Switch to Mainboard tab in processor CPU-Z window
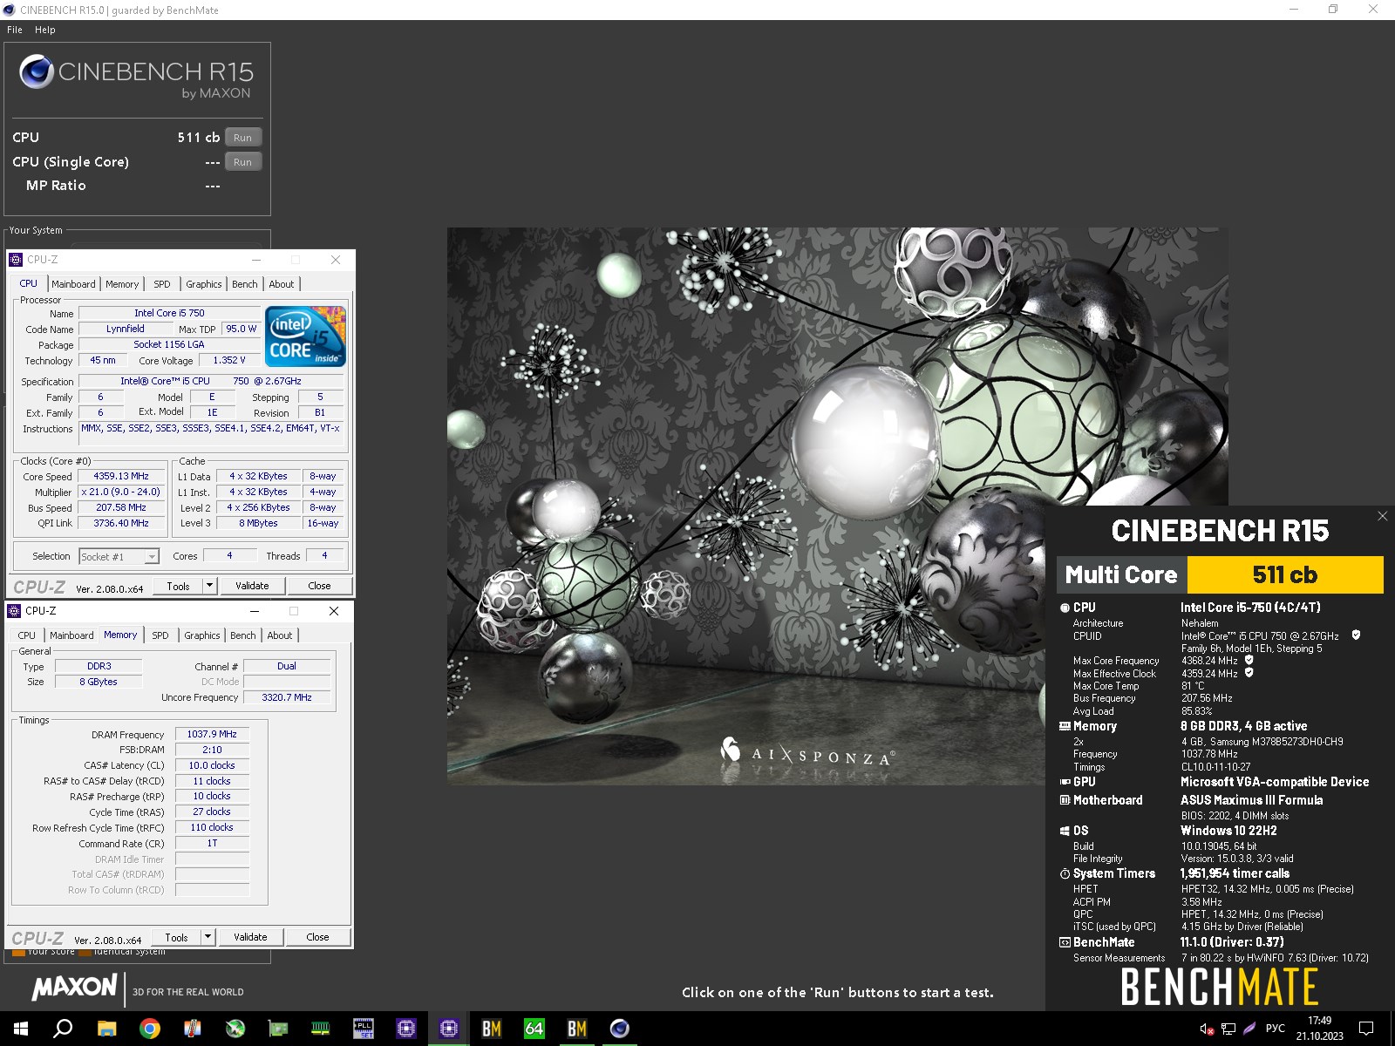The image size is (1395, 1046). tap(73, 284)
